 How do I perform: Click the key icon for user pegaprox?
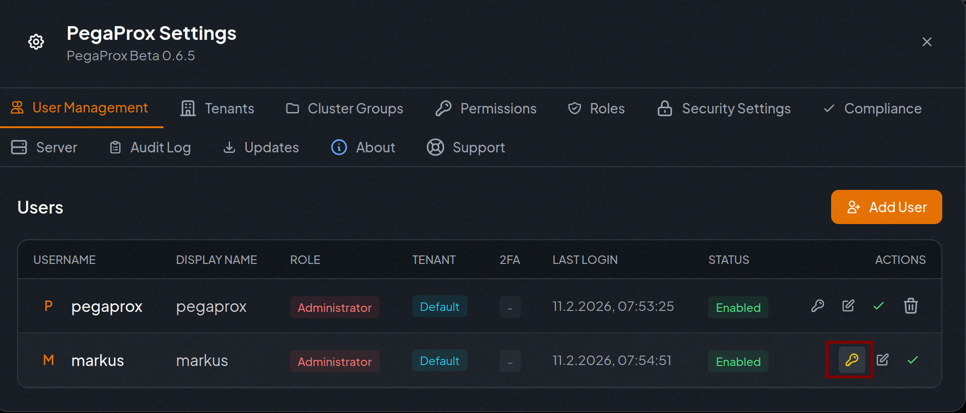coord(818,306)
